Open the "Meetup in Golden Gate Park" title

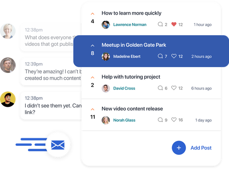(134, 45)
